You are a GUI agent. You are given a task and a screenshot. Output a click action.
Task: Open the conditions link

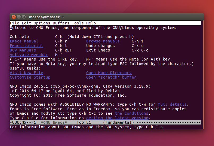pos(132,113)
